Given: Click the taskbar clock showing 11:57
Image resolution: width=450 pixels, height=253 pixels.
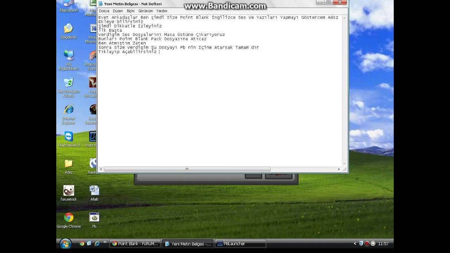Looking at the screenshot, I should (383, 244).
